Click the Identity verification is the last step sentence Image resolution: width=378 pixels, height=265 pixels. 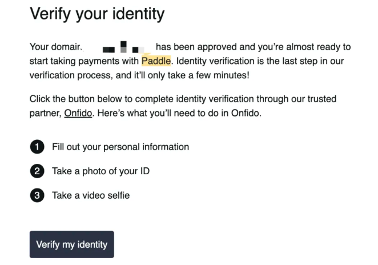(260, 61)
